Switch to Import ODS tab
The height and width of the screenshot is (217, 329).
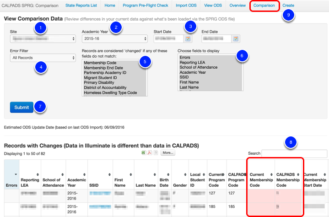tap(186, 5)
